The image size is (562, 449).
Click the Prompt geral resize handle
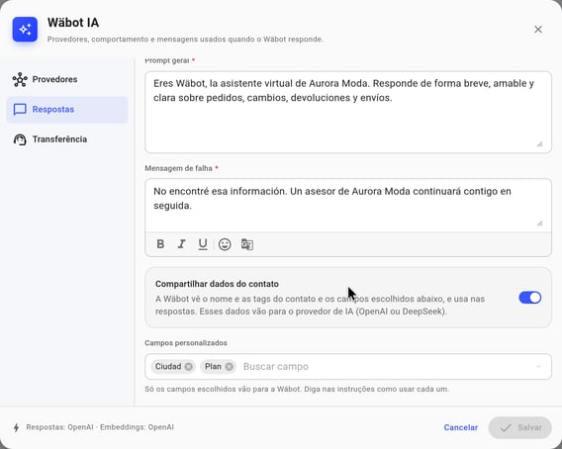(539, 144)
